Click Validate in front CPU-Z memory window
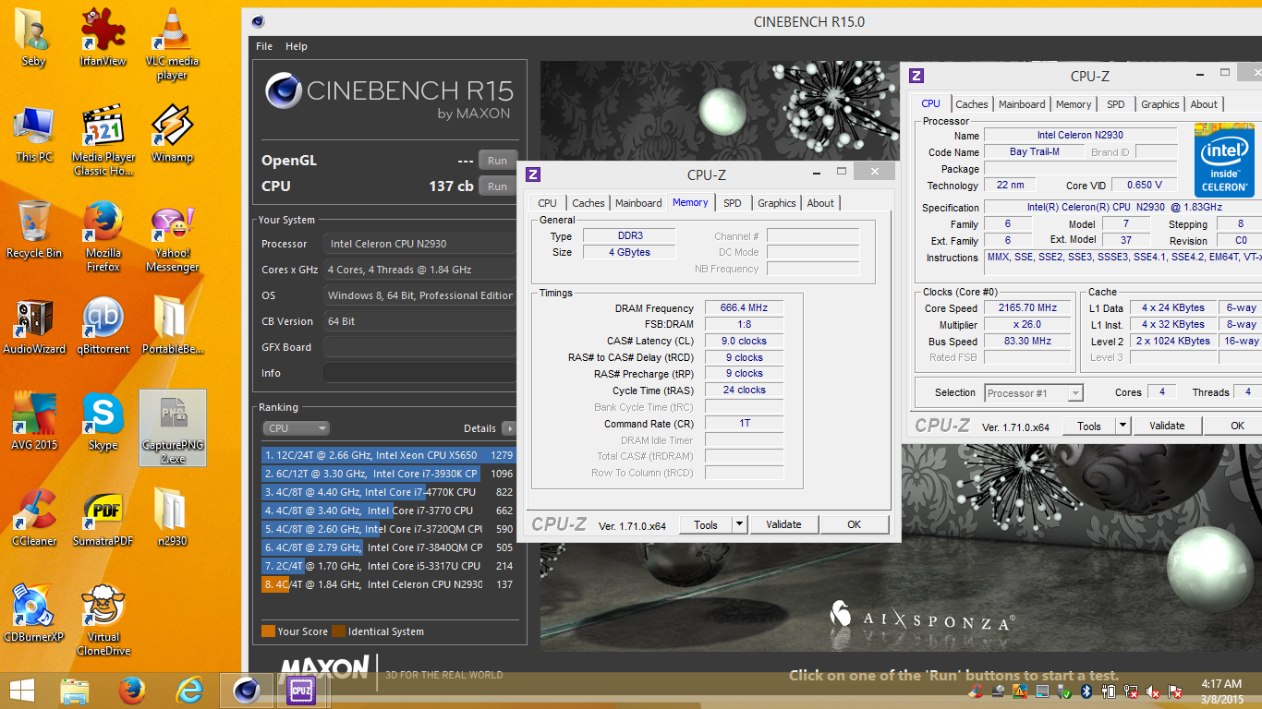 783,524
